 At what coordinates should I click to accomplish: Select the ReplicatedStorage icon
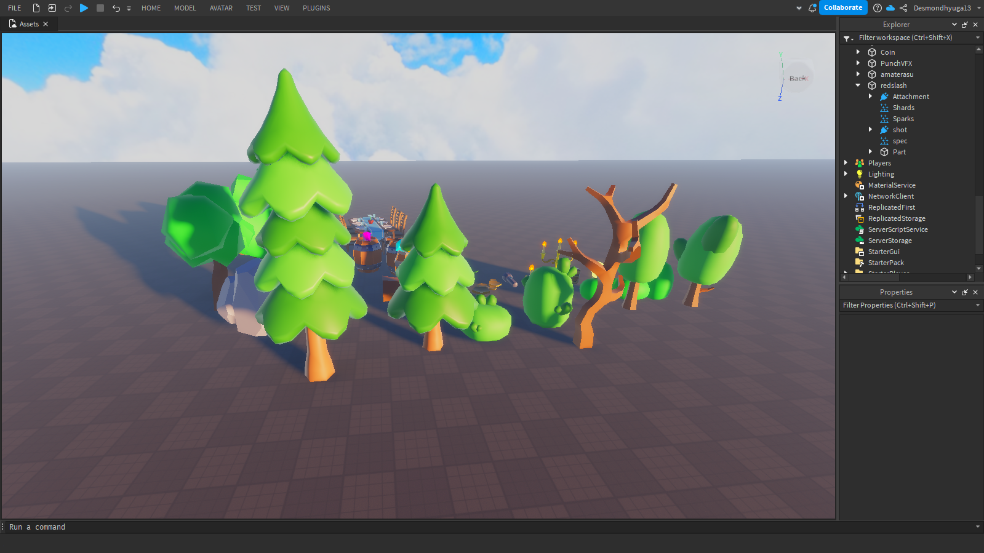click(860, 218)
